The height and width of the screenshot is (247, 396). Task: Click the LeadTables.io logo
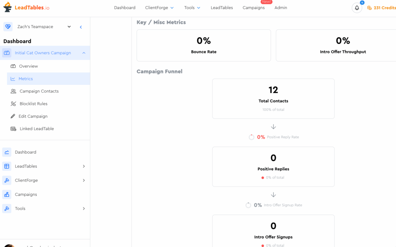26,7
